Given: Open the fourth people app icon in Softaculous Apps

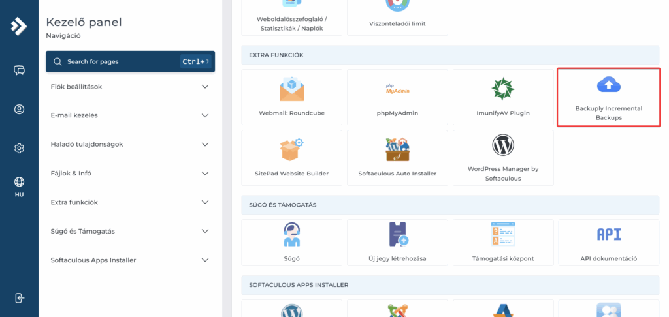Looking at the screenshot, I should [x=608, y=310].
